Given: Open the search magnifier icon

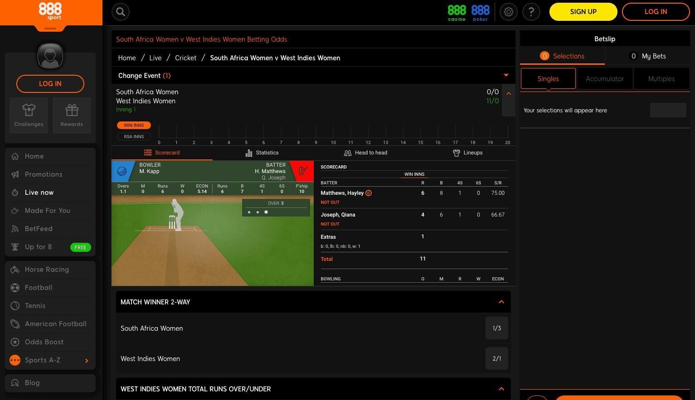Looking at the screenshot, I should (121, 12).
